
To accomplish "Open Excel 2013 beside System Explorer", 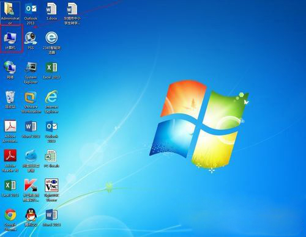I will coord(51,68).
